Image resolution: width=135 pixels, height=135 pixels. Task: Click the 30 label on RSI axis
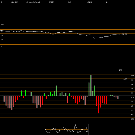pos(2,40)
